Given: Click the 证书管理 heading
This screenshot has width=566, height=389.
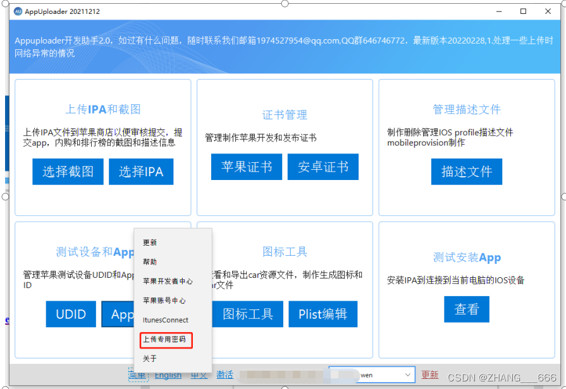Looking at the screenshot, I should (x=285, y=115).
